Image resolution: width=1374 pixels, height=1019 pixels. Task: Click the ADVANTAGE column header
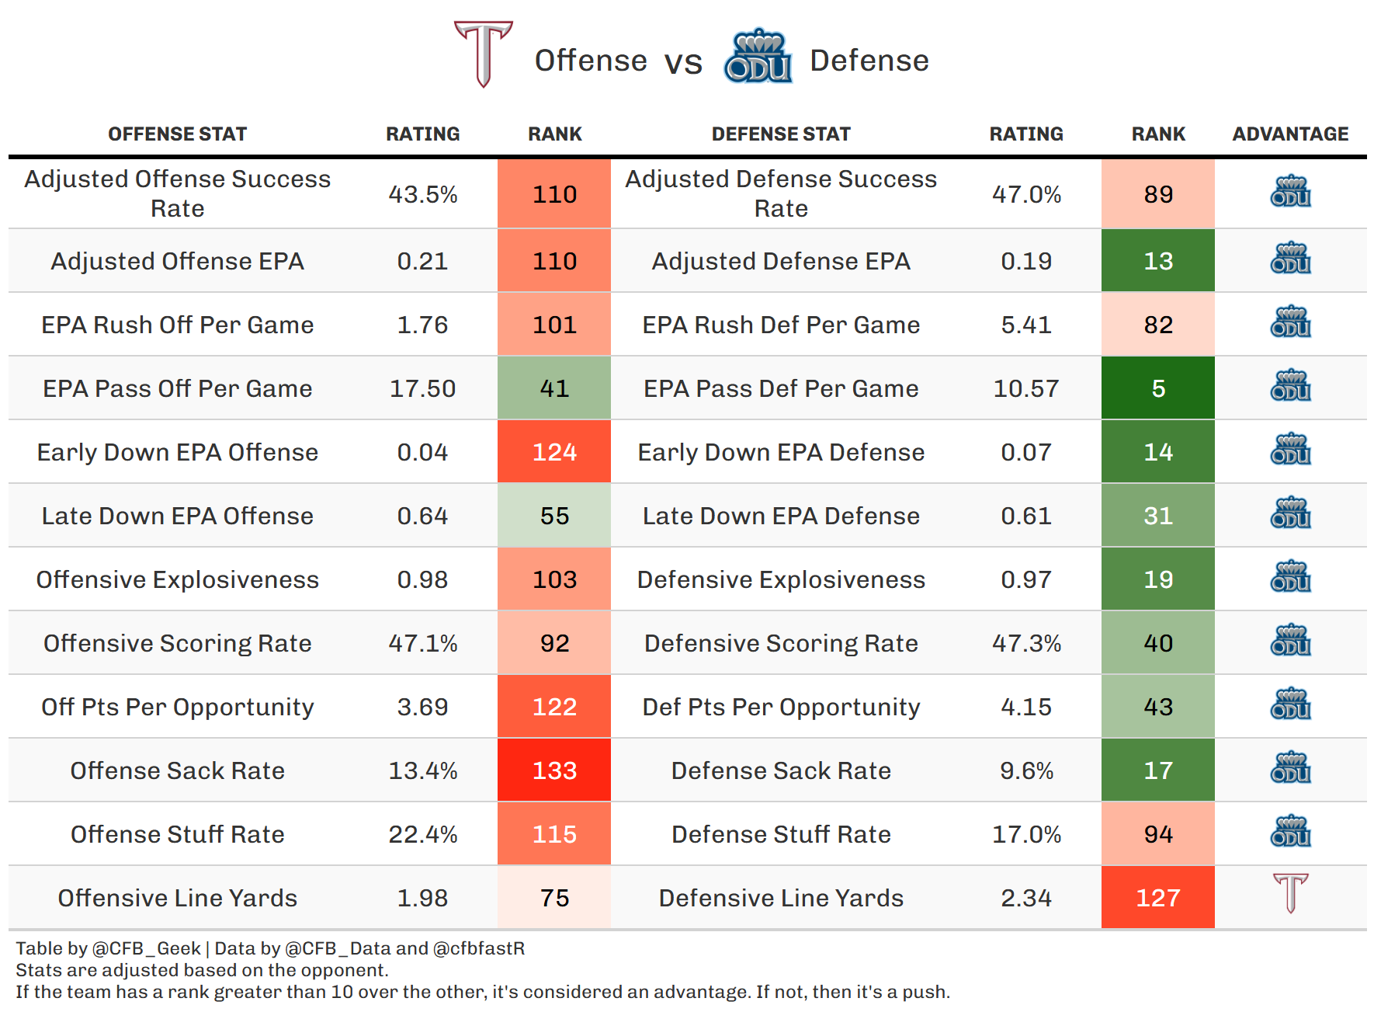coord(1290,134)
